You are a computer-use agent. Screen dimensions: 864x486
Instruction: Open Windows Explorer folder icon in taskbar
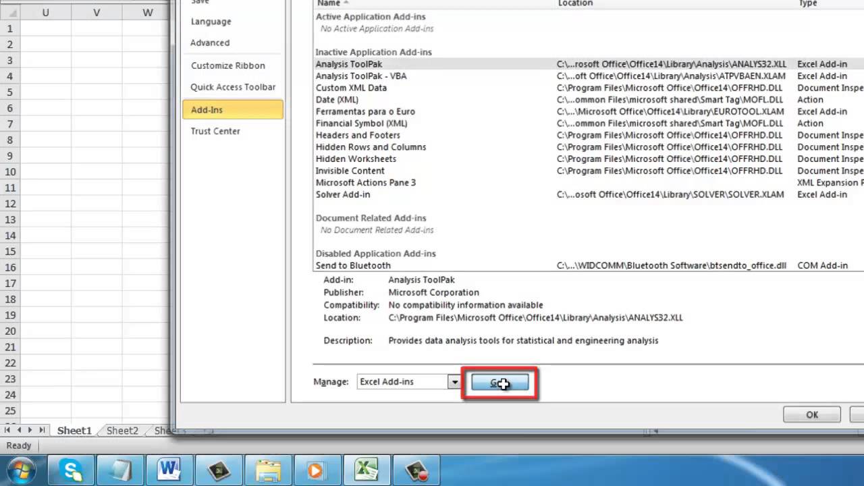(268, 470)
